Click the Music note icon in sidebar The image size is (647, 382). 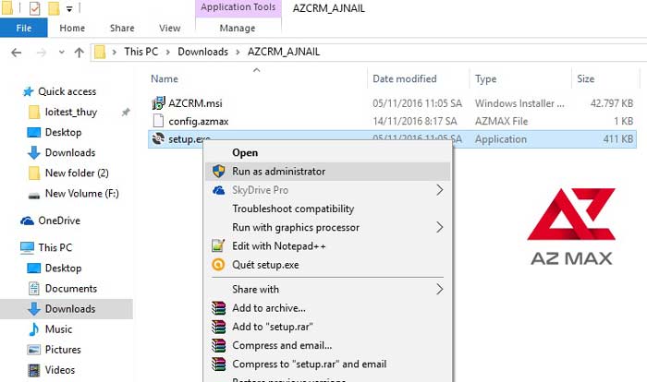(x=33, y=329)
